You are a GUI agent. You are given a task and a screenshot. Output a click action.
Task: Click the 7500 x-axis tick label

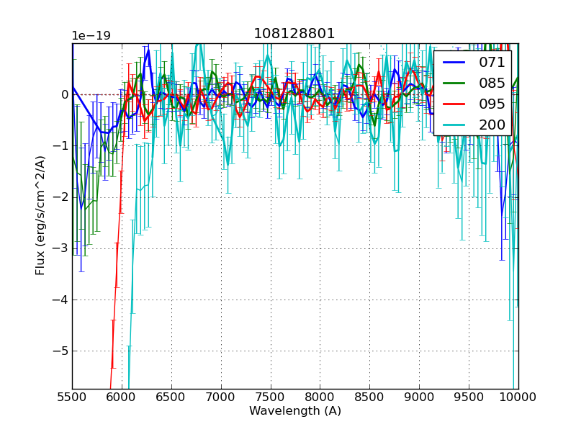271,397
